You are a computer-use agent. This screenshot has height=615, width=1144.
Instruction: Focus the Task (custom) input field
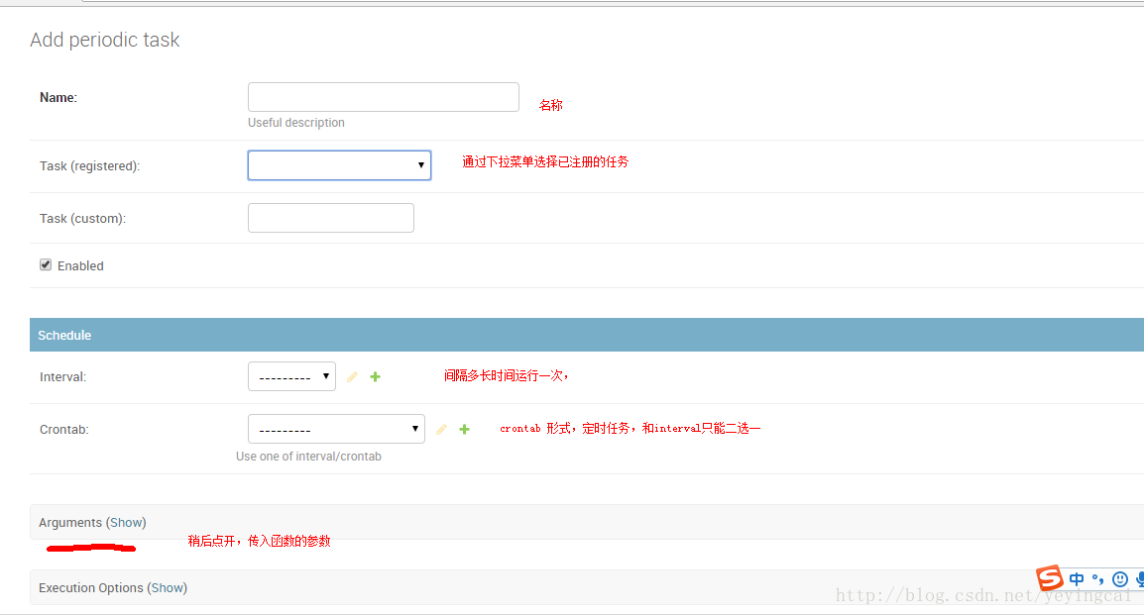point(330,218)
